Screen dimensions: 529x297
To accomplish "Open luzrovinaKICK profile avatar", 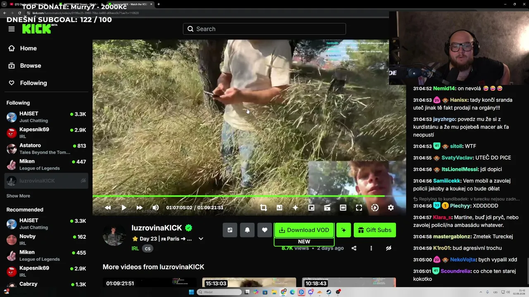I will pyautogui.click(x=114, y=236).
